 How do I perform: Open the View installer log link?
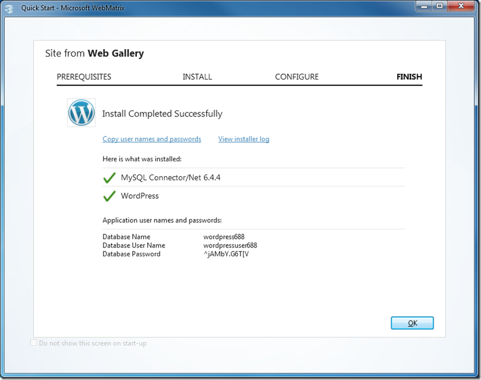click(244, 139)
